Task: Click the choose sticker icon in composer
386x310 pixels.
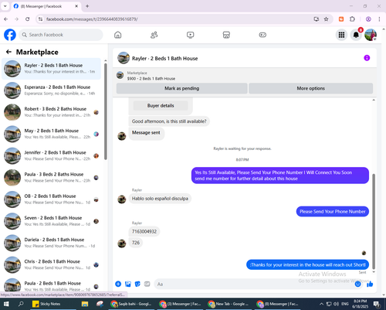Action: point(137,284)
